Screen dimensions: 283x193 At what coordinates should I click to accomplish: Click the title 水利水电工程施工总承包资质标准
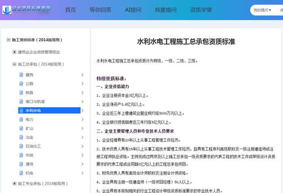point(186,42)
